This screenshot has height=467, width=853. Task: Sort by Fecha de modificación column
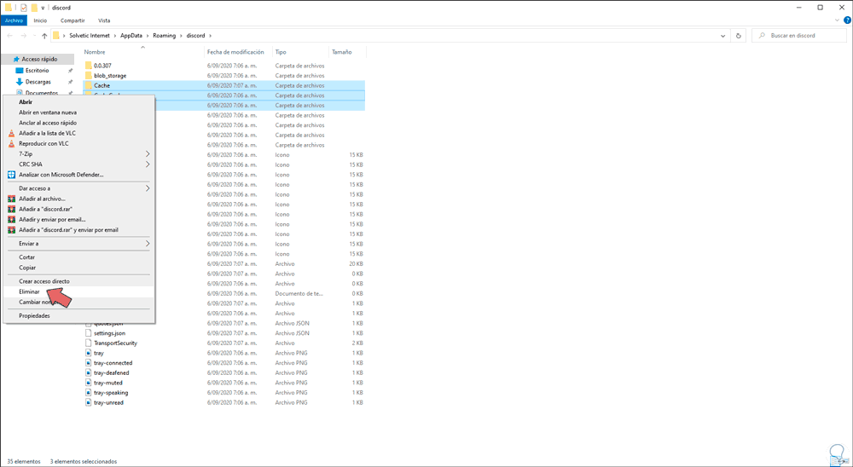click(x=235, y=52)
